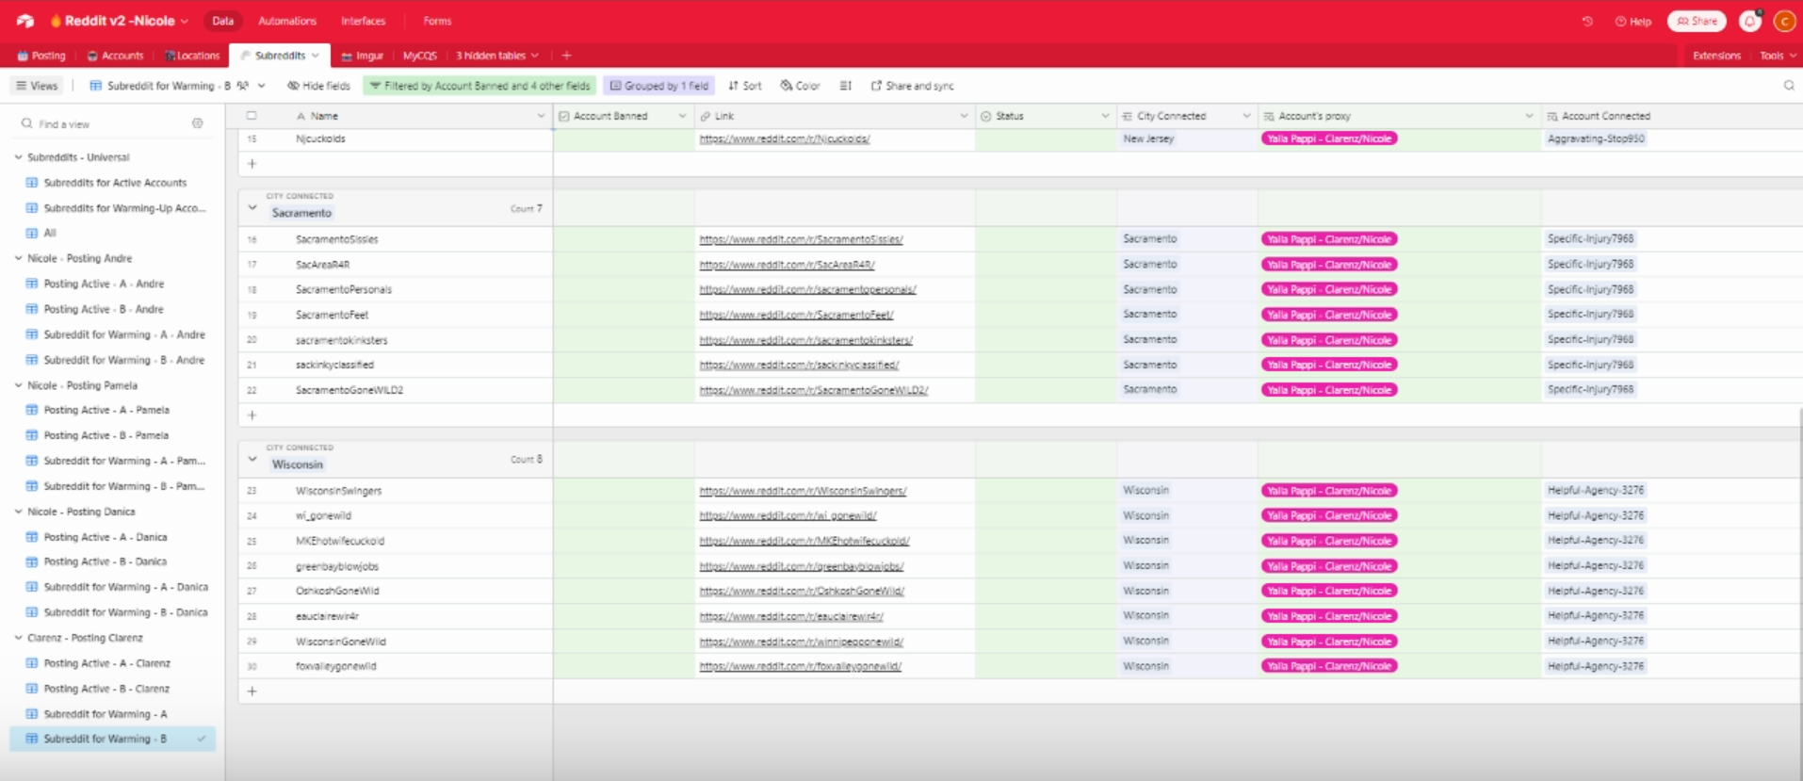
Task: Click the Share button
Action: [x=1697, y=21]
